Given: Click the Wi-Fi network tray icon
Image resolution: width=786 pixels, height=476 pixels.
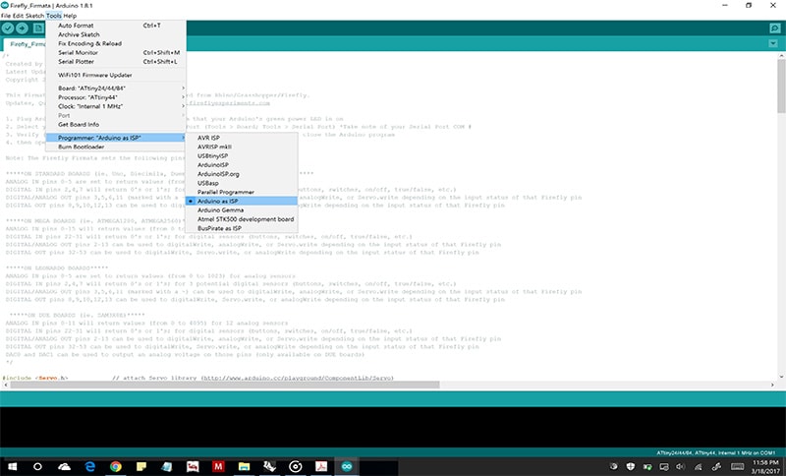Looking at the screenshot, I should pos(698,467).
